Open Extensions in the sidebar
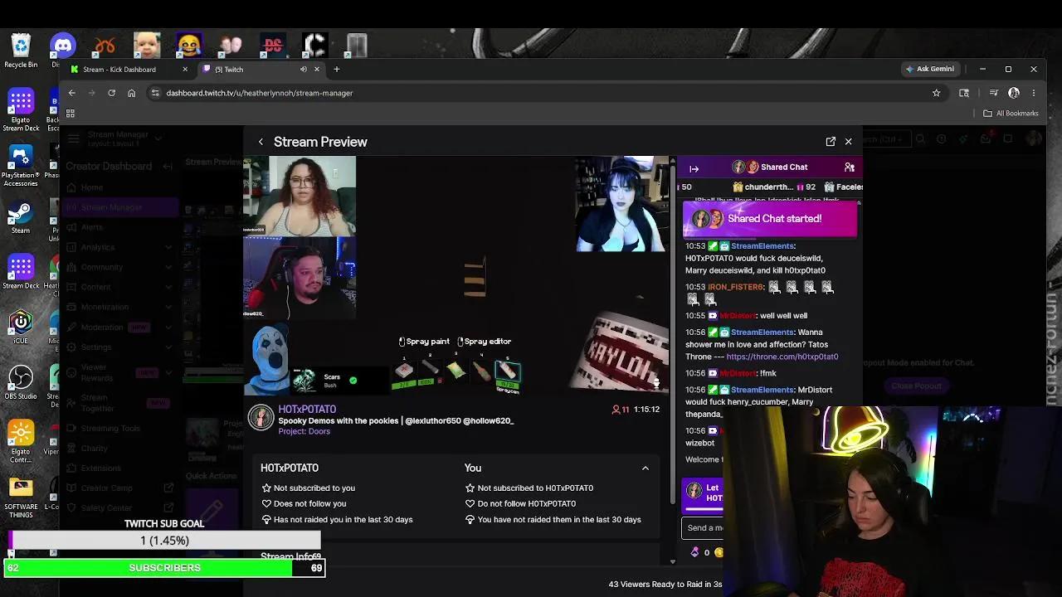 [102, 468]
